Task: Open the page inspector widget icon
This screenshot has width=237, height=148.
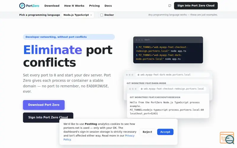Action: click(x=227, y=138)
